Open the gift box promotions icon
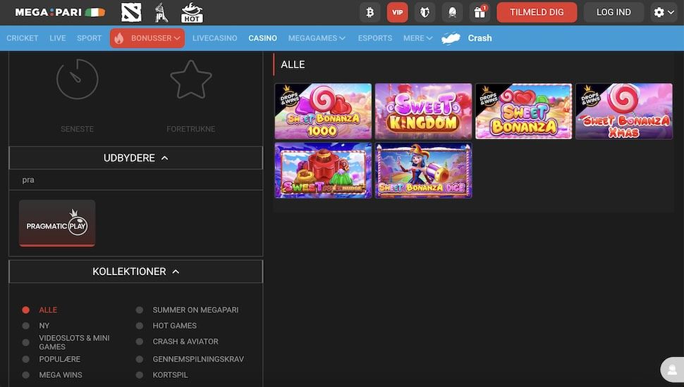Image resolution: width=684 pixels, height=387 pixels. [480, 12]
